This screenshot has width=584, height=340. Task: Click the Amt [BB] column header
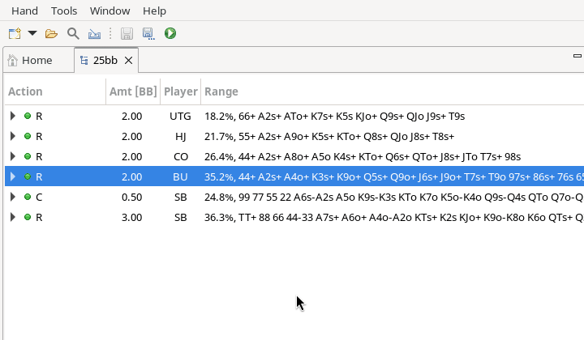coord(133,91)
